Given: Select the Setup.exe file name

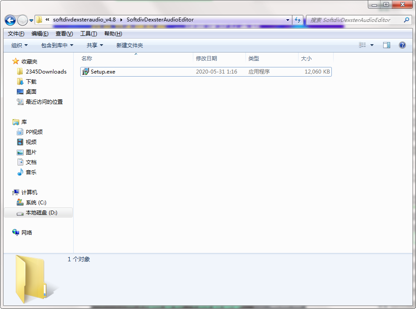Looking at the screenshot, I should pos(103,71).
